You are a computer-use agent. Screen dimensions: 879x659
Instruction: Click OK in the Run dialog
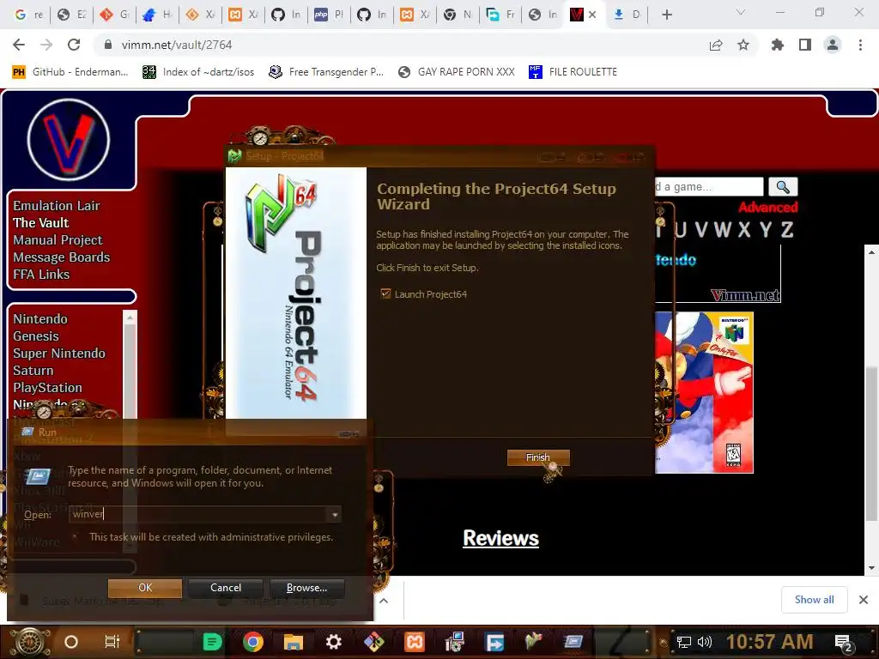[x=145, y=587]
